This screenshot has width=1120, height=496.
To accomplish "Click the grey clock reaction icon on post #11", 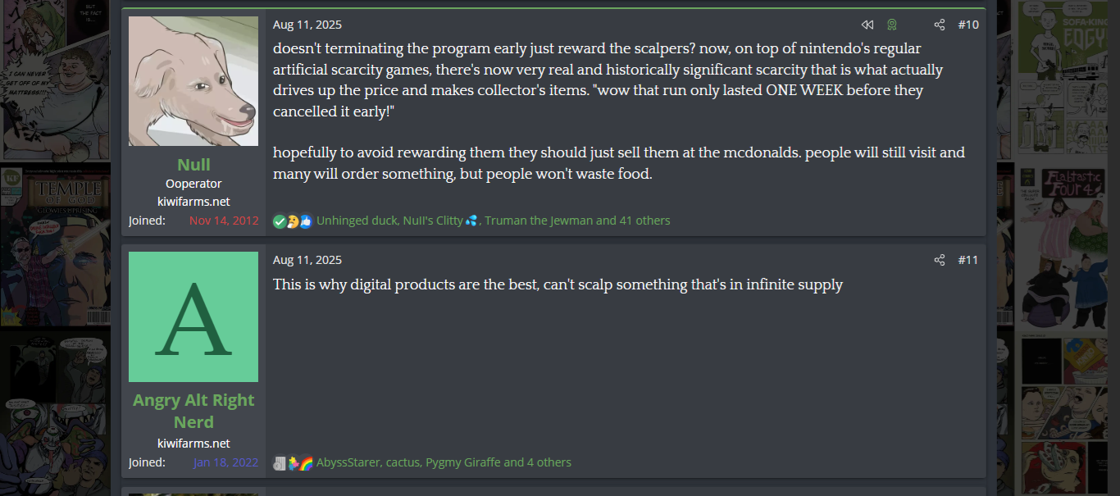I will 280,462.
